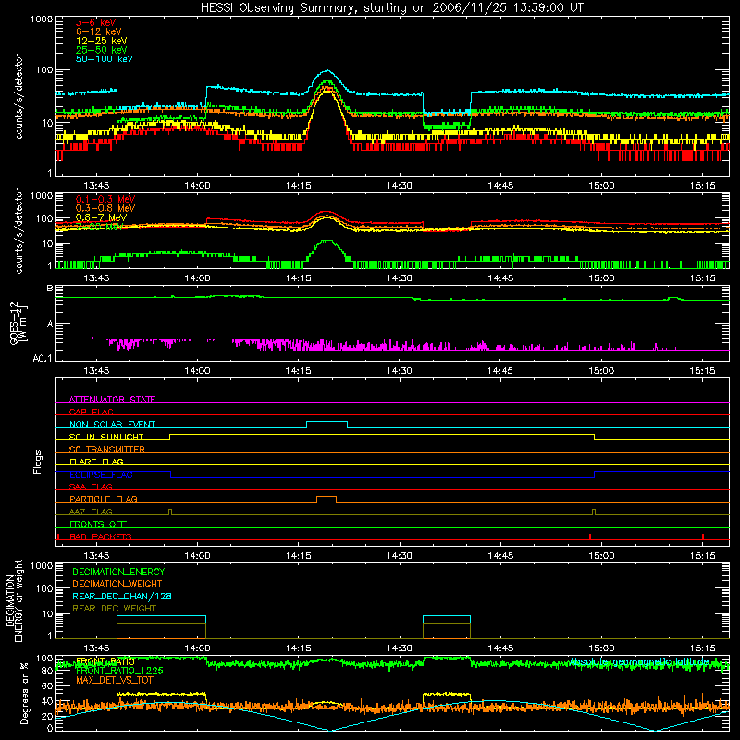This screenshot has width=740, height=740.
Task: Click the SC_TRANSMITTER flag label
Action: 107,449
